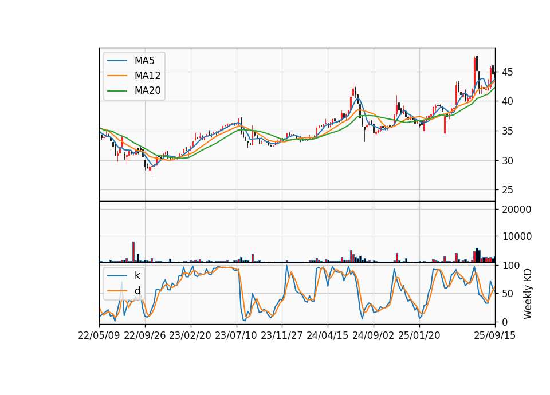
Task: Click the blue MA5 legend line
Action: pos(117,61)
